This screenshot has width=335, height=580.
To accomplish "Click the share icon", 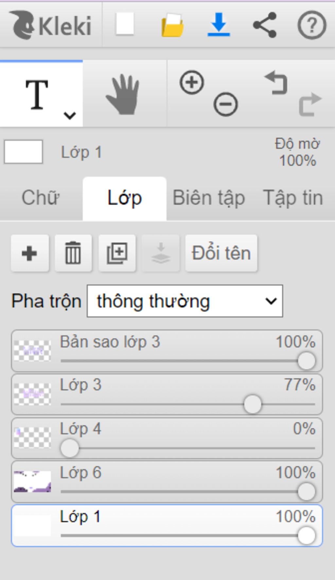I will (x=265, y=25).
